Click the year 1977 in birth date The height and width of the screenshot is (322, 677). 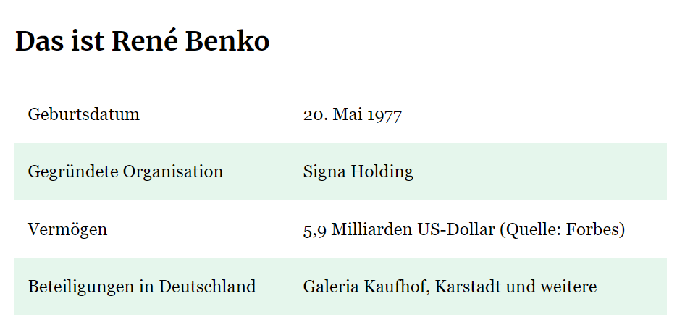[x=385, y=115]
